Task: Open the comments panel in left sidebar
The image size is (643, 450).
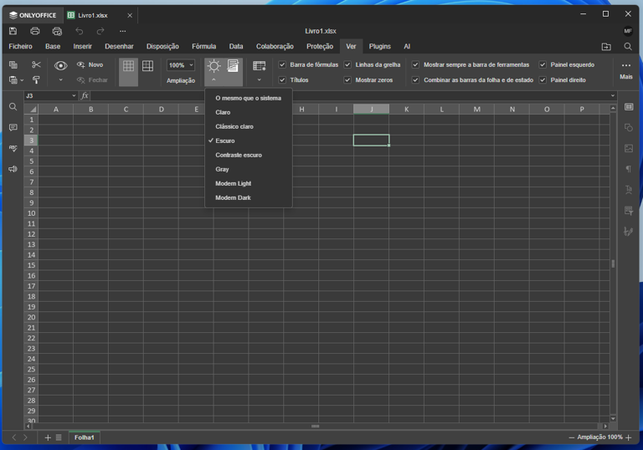Action: pos(13,127)
